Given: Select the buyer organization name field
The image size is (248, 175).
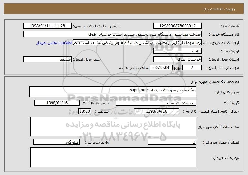Looking at the screenshot, I should coord(112,34).
